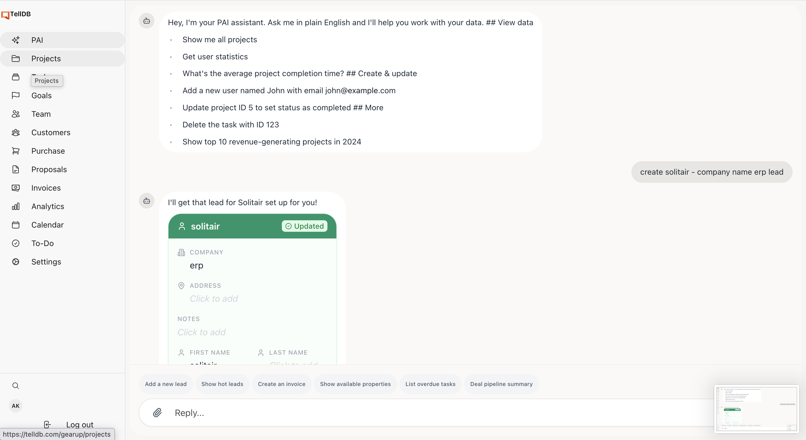Image resolution: width=806 pixels, height=440 pixels.
Task: Click the Settings gear icon
Action: pos(16,262)
